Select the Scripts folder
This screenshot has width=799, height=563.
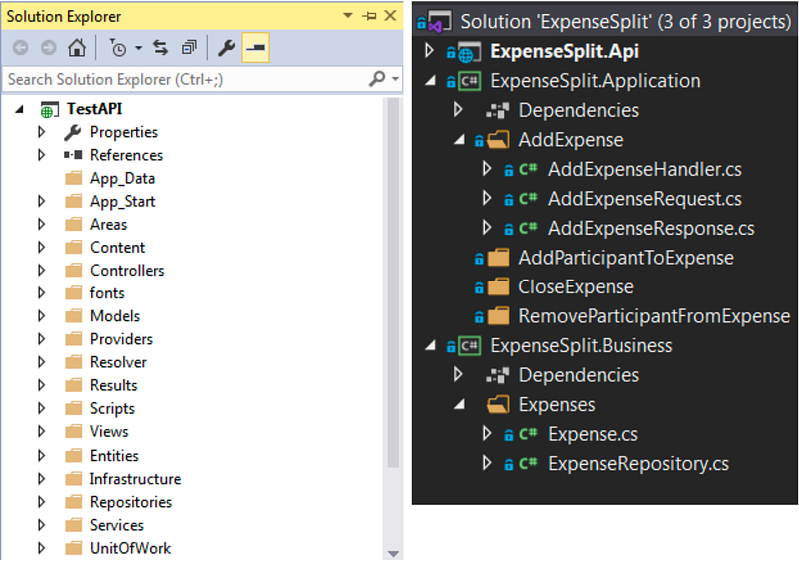[x=112, y=408]
